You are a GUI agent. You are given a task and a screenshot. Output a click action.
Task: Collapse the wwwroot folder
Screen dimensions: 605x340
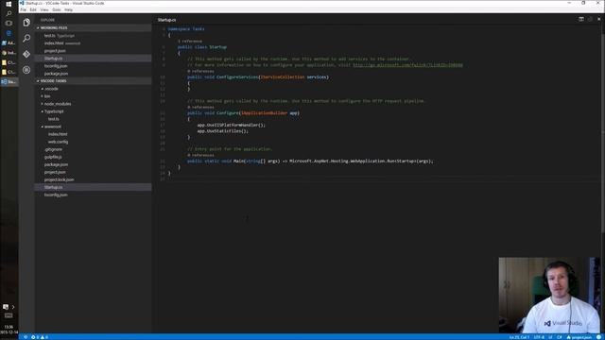[x=53, y=127]
